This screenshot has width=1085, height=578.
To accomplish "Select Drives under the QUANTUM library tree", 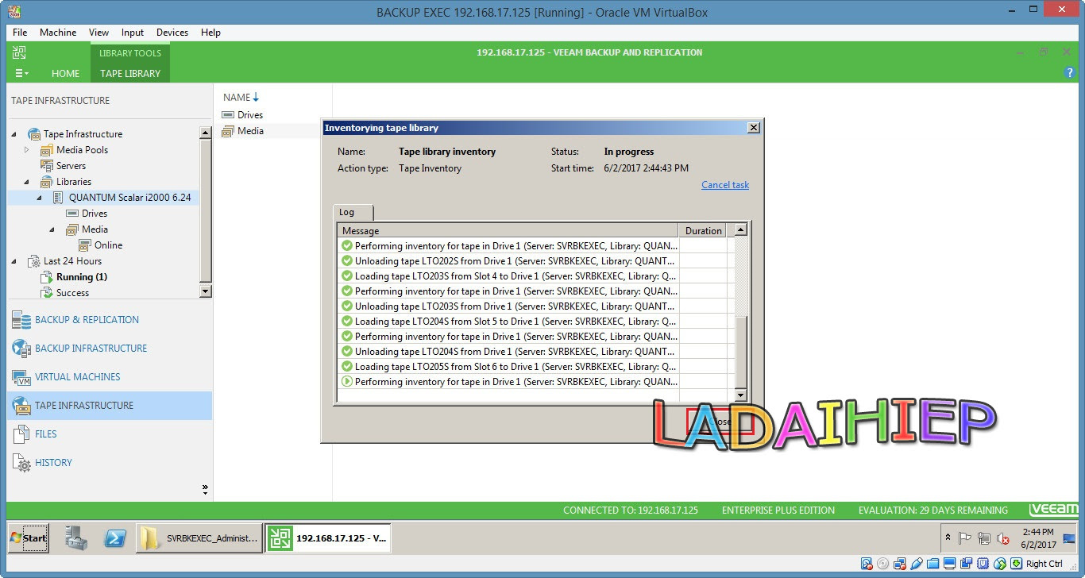I will pos(95,214).
